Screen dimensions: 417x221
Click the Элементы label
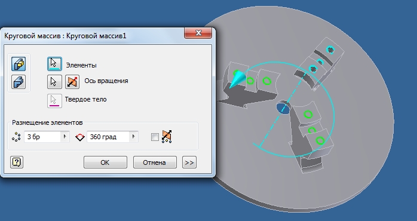coord(81,66)
